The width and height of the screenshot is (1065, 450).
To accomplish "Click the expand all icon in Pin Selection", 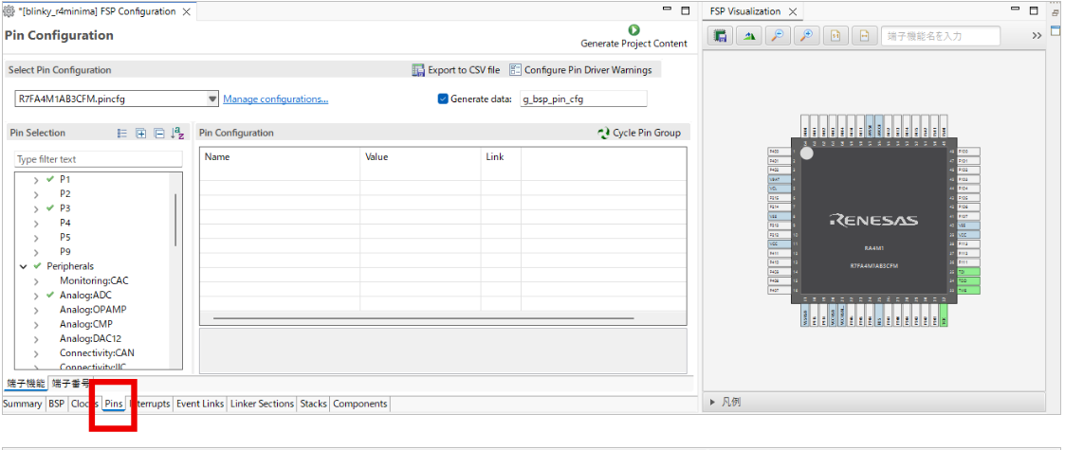I will (x=140, y=133).
